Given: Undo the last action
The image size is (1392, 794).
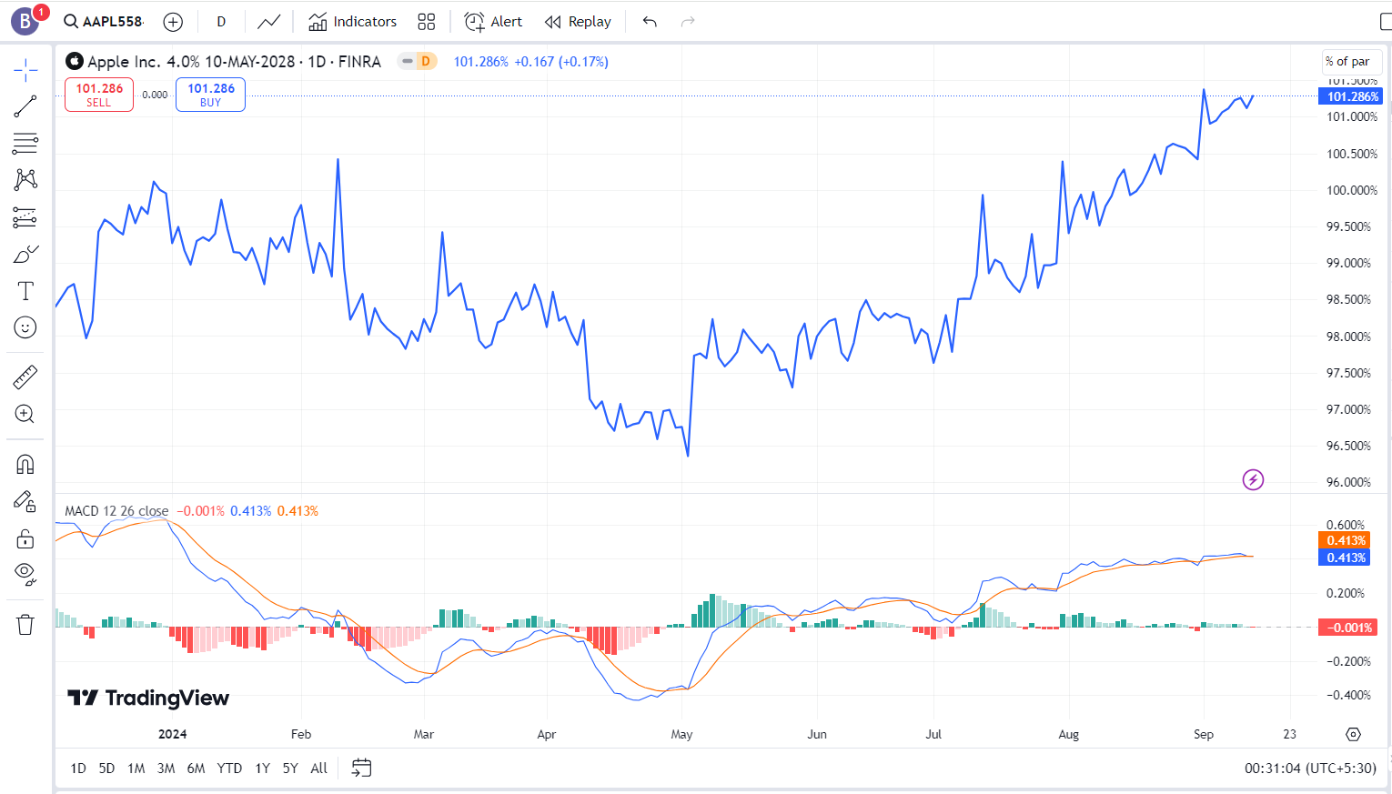Looking at the screenshot, I should 650,22.
